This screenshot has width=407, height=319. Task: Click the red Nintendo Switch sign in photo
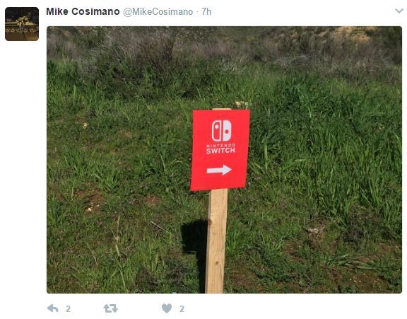pyautogui.click(x=220, y=150)
